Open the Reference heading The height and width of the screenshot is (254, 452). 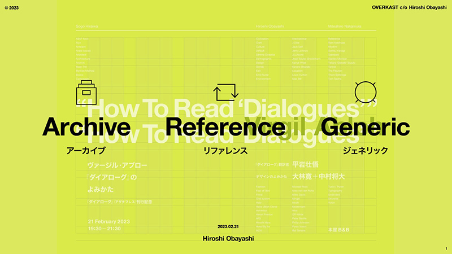(225, 127)
